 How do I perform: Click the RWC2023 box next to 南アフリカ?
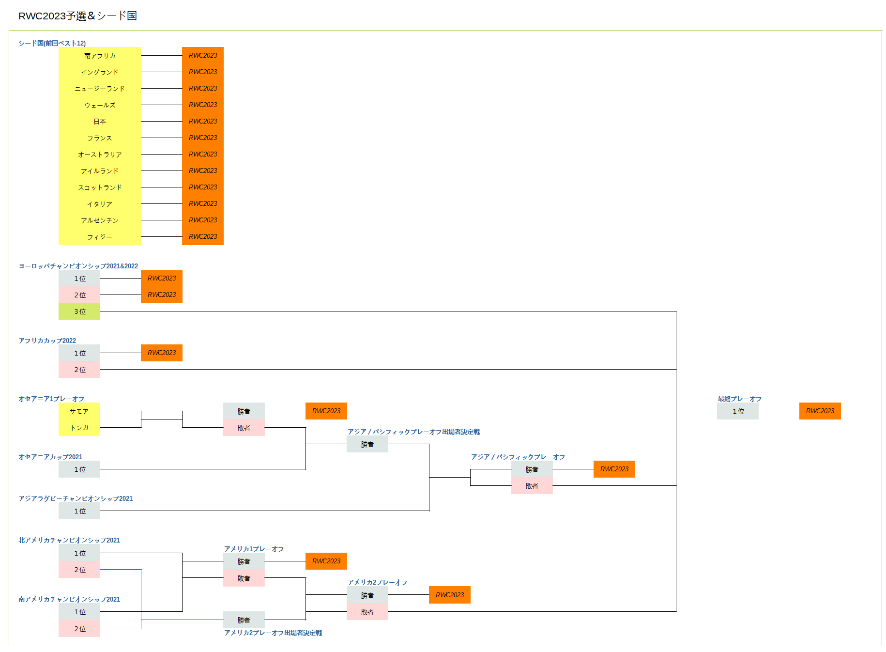coord(203,55)
